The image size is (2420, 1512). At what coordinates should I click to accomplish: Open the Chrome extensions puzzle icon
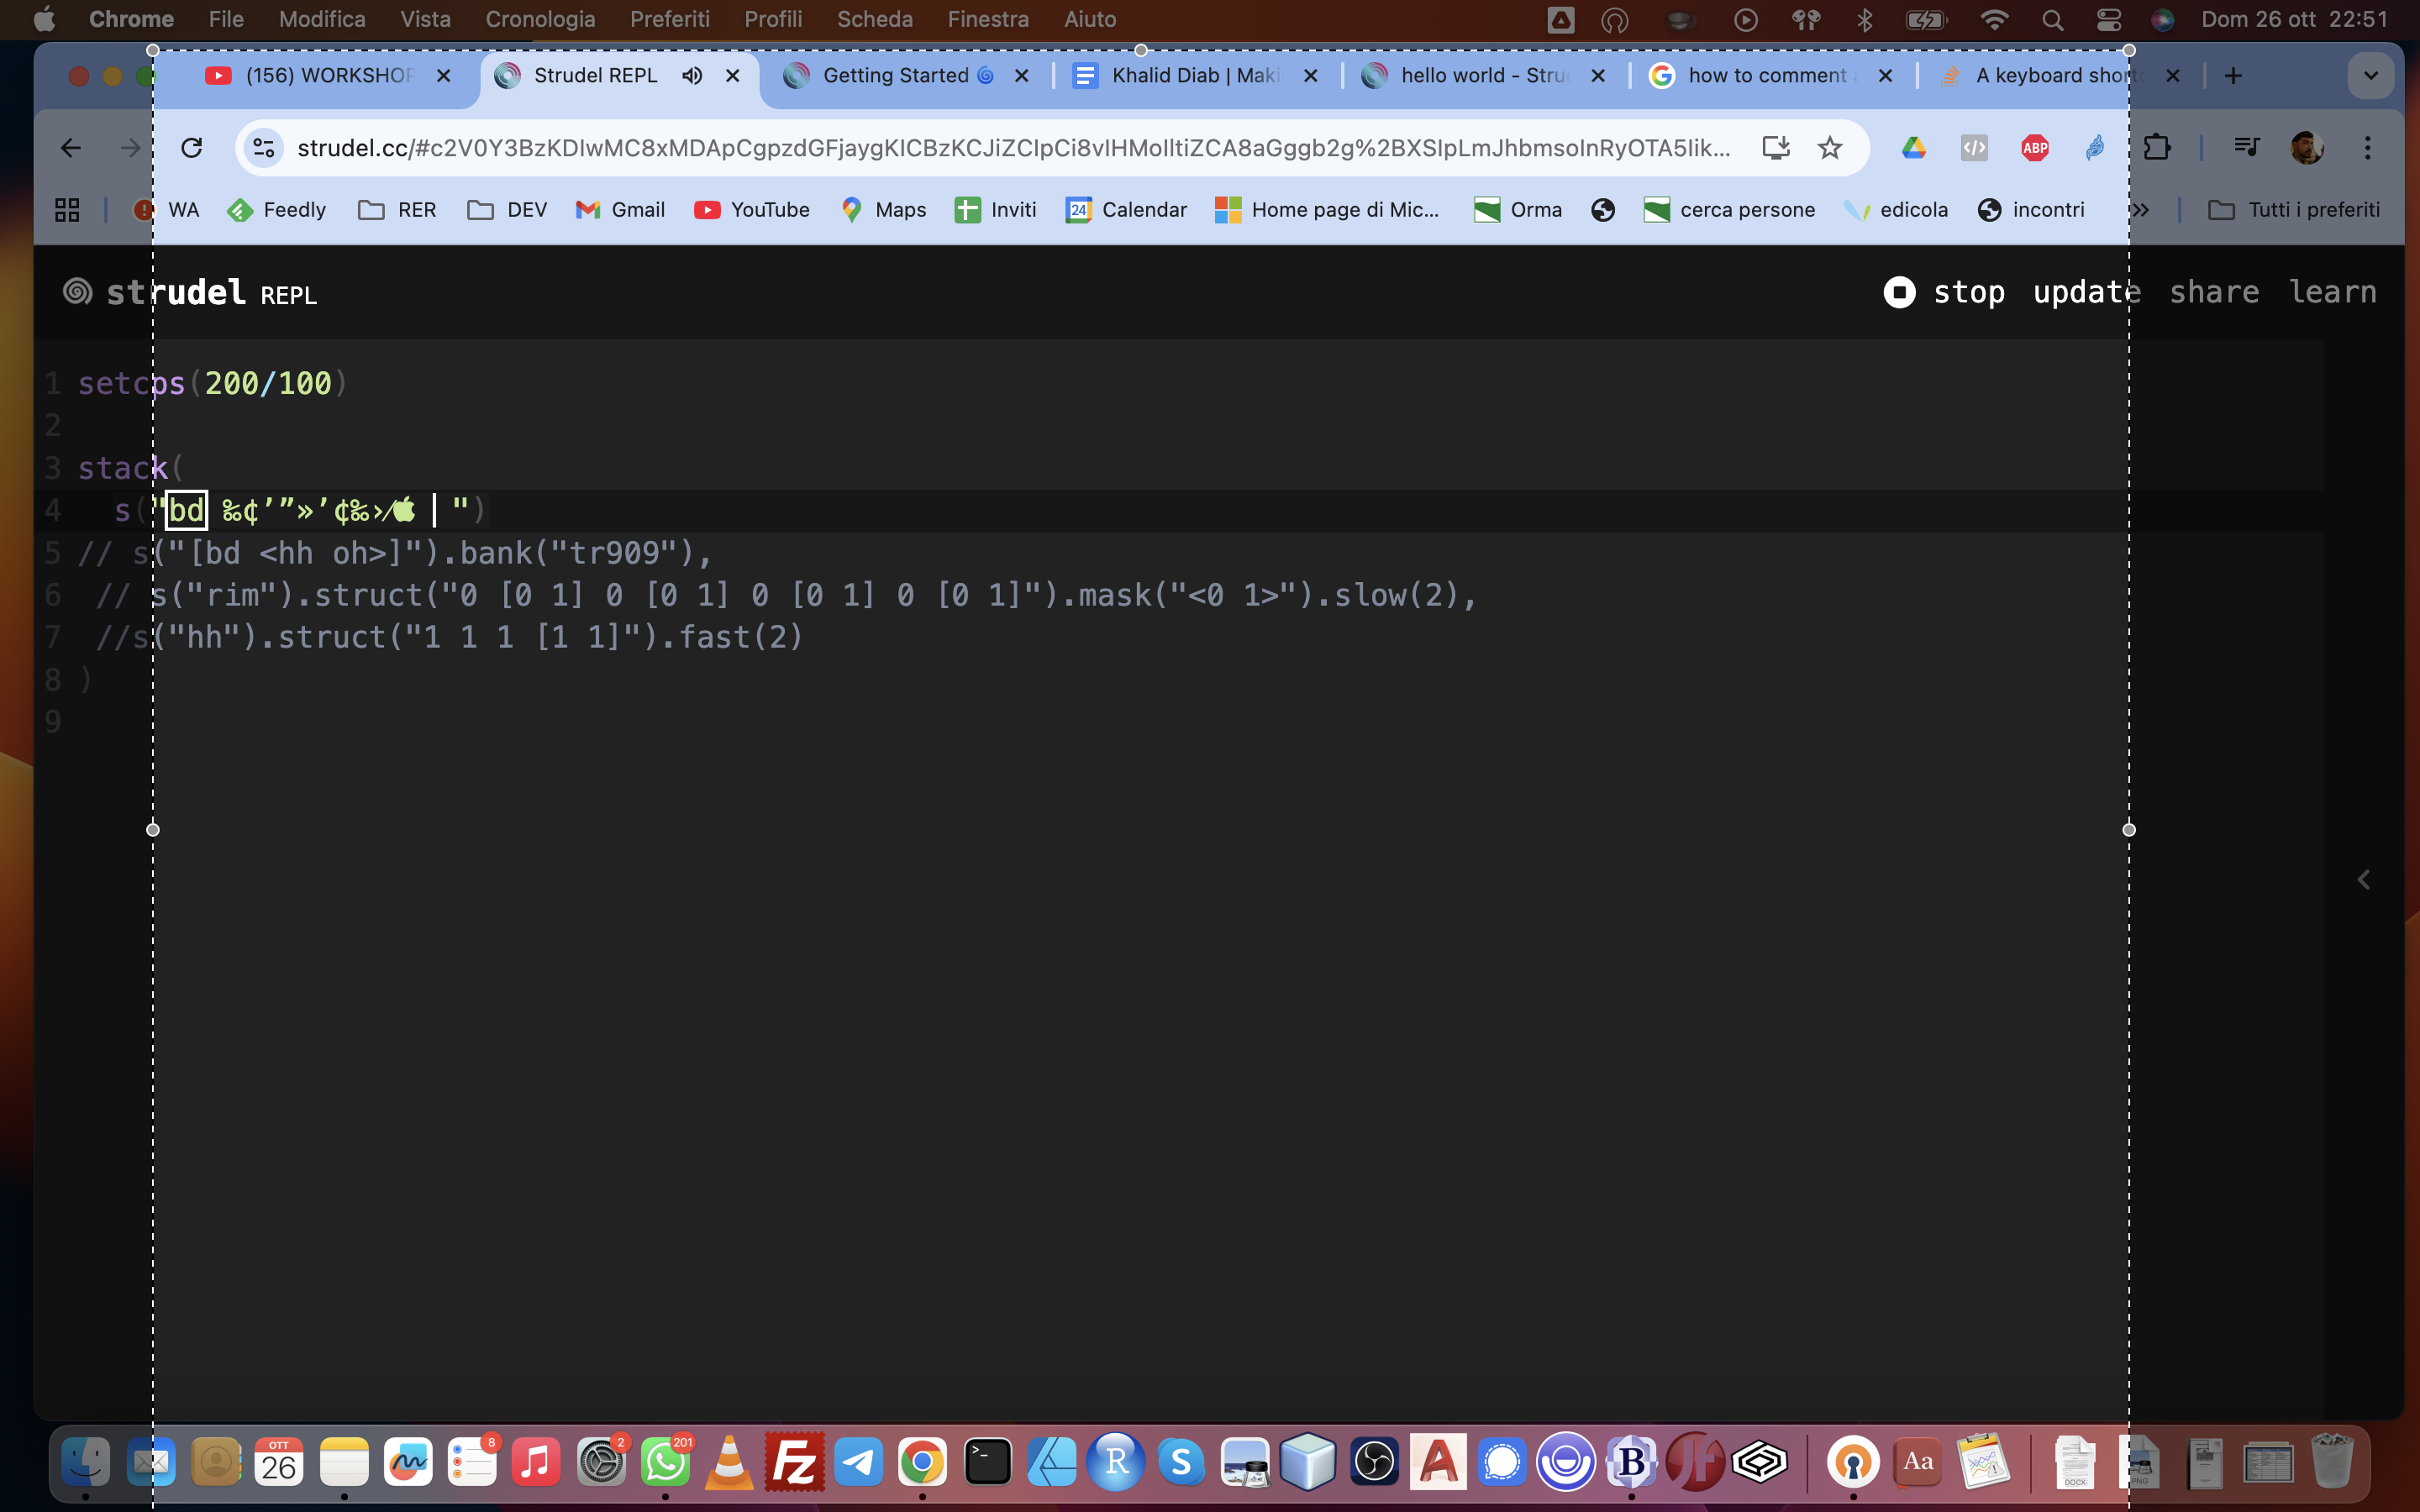point(2157,148)
